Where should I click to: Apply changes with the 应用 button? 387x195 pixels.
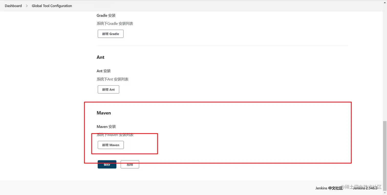click(130, 164)
